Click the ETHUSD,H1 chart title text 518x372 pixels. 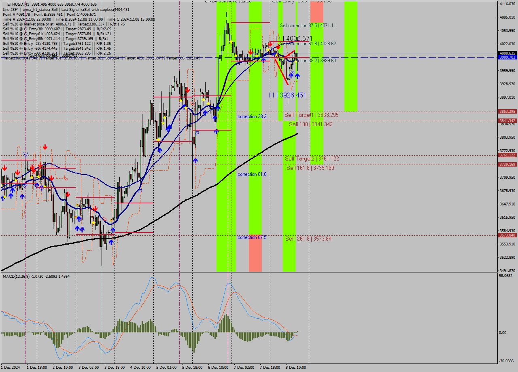(x=18, y=4)
